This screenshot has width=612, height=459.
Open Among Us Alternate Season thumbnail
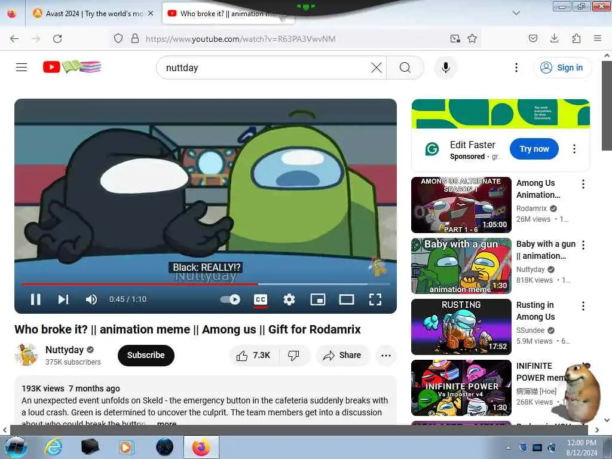(461, 205)
